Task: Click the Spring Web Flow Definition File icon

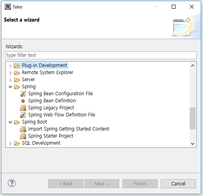Action: pyautogui.click(x=23, y=115)
